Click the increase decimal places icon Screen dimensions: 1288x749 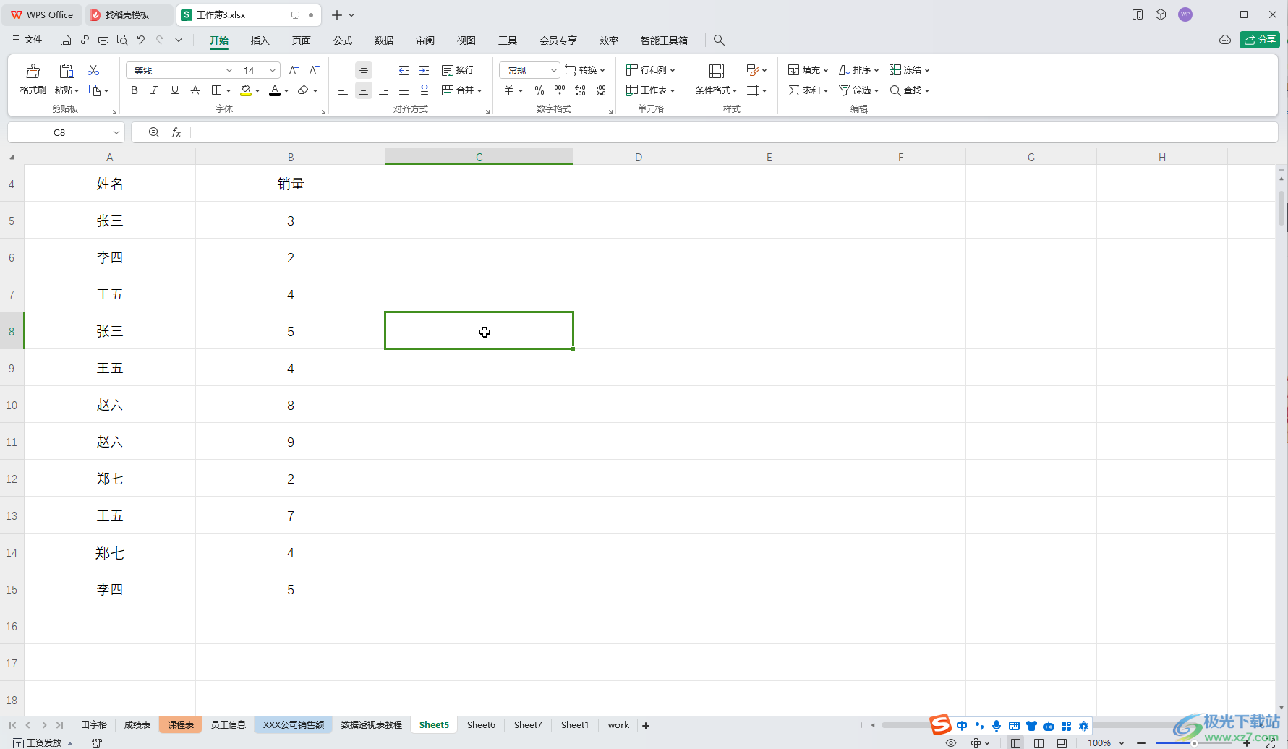580,90
